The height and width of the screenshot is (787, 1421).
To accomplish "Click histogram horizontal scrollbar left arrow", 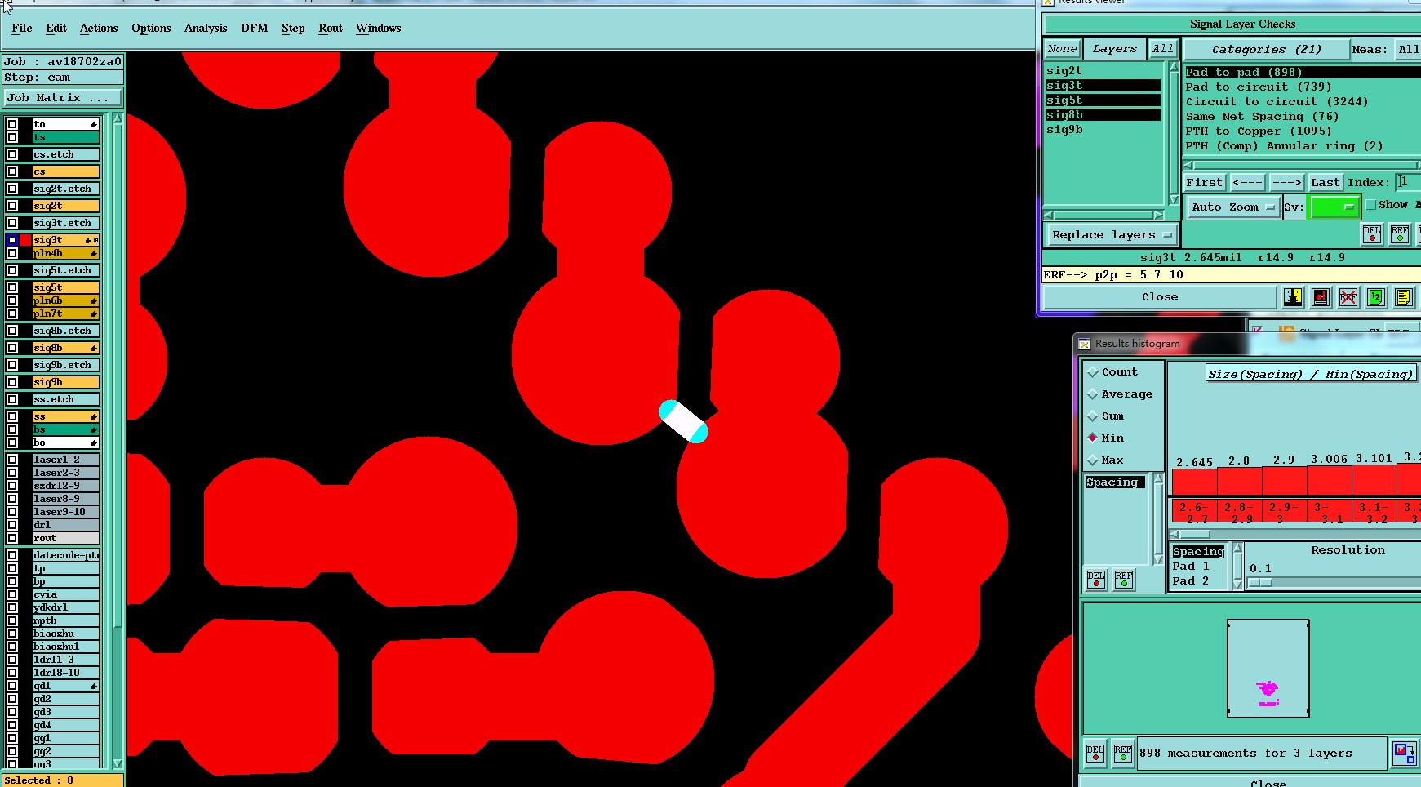I will [1175, 535].
